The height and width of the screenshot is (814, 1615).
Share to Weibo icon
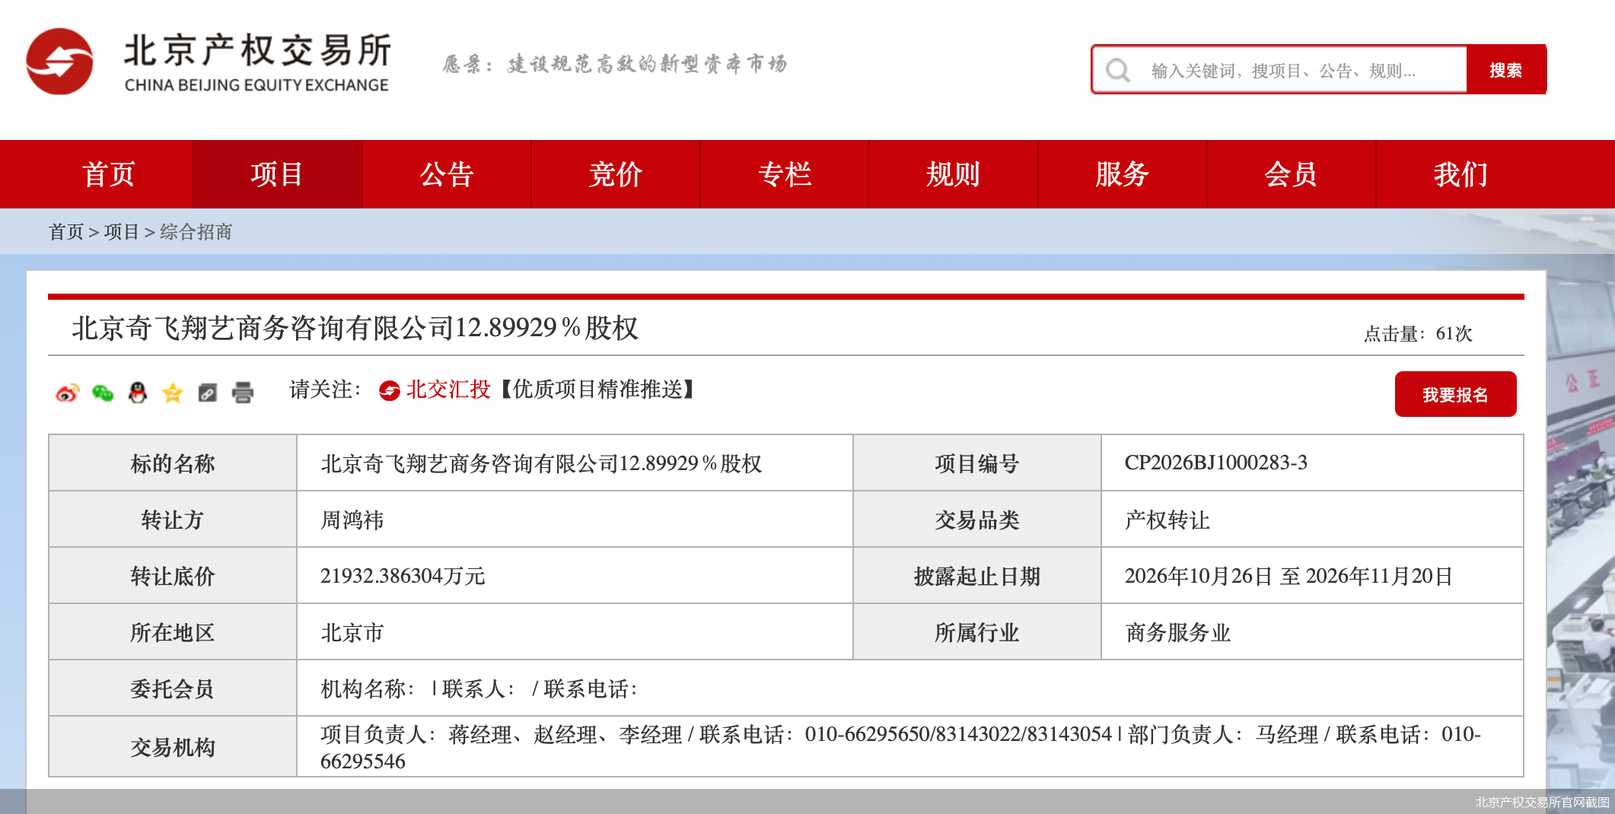(68, 393)
